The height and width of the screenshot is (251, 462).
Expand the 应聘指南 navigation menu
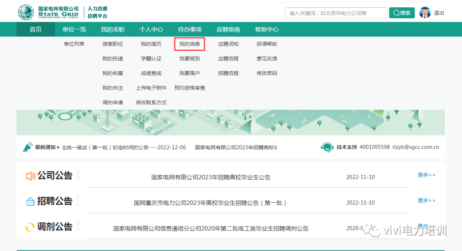[228, 30]
